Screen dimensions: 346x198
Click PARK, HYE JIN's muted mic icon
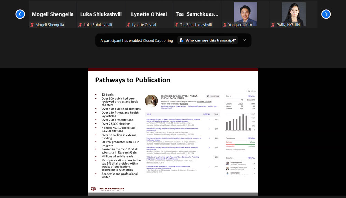[273, 25]
